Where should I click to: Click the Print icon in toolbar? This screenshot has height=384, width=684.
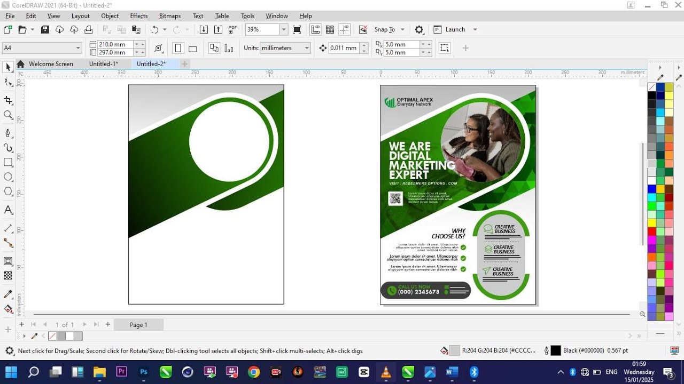89,29
